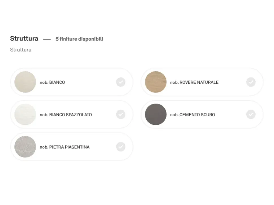Click the nob. BIANCO checkmark icon
This screenshot has height=205, width=274.
pyautogui.click(x=121, y=82)
